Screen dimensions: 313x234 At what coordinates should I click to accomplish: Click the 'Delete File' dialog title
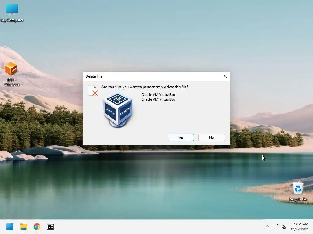[94, 76]
